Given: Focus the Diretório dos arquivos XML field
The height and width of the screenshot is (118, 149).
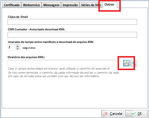Looking at the screenshot, I should tap(64, 63).
